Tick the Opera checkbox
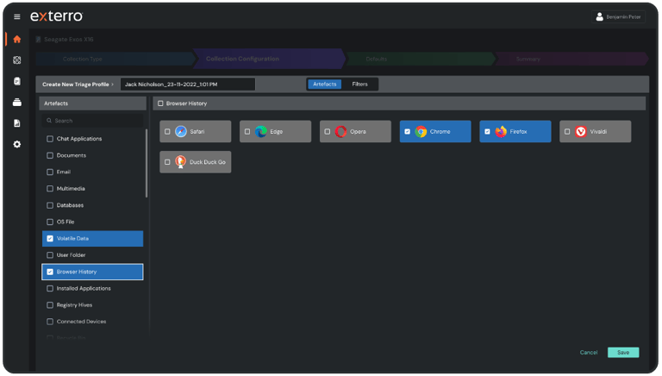662x376 pixels. 328,132
